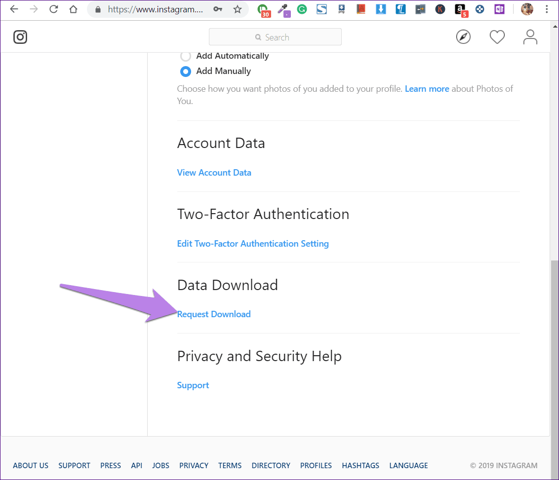Click the Request Download link
Screen dimensions: 559x480
214,314
